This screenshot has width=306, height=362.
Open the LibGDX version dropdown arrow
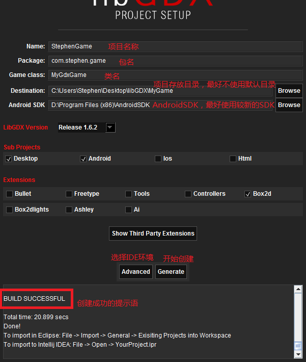tap(110, 127)
